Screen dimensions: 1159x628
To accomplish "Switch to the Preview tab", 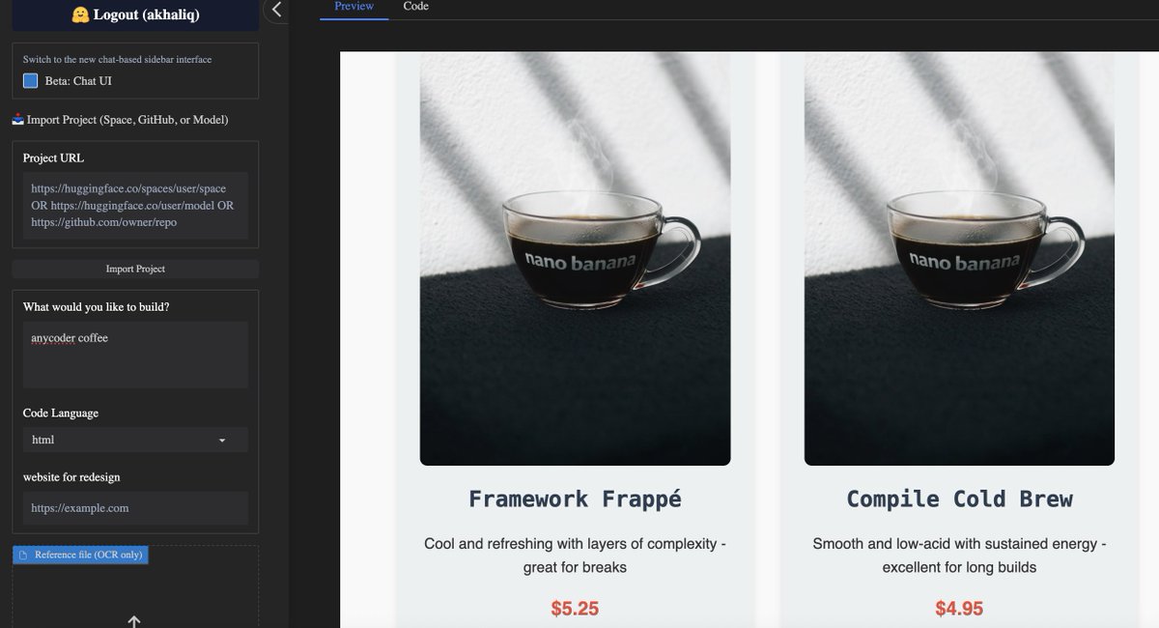I will click(353, 7).
